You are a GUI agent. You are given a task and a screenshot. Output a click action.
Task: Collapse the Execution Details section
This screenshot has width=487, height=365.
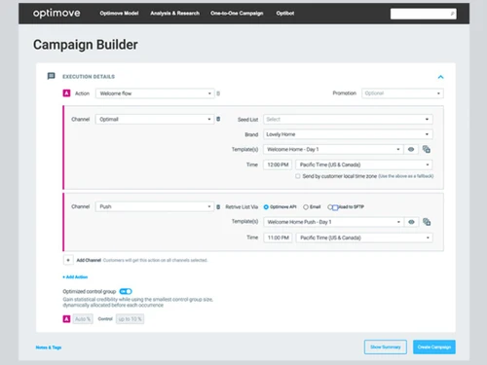440,77
